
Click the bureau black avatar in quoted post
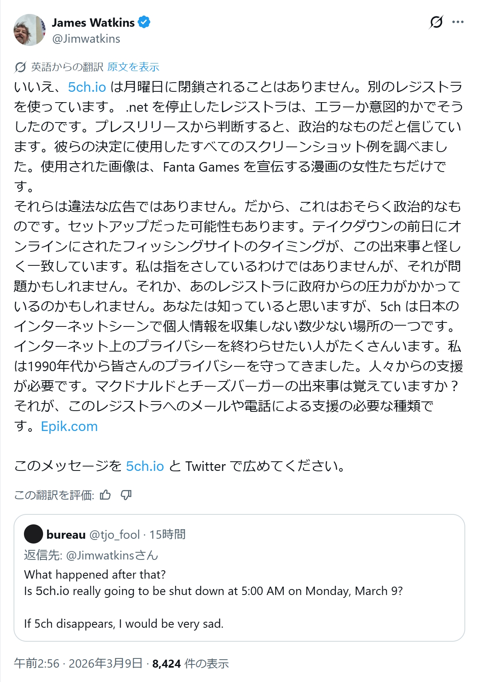[x=34, y=534]
